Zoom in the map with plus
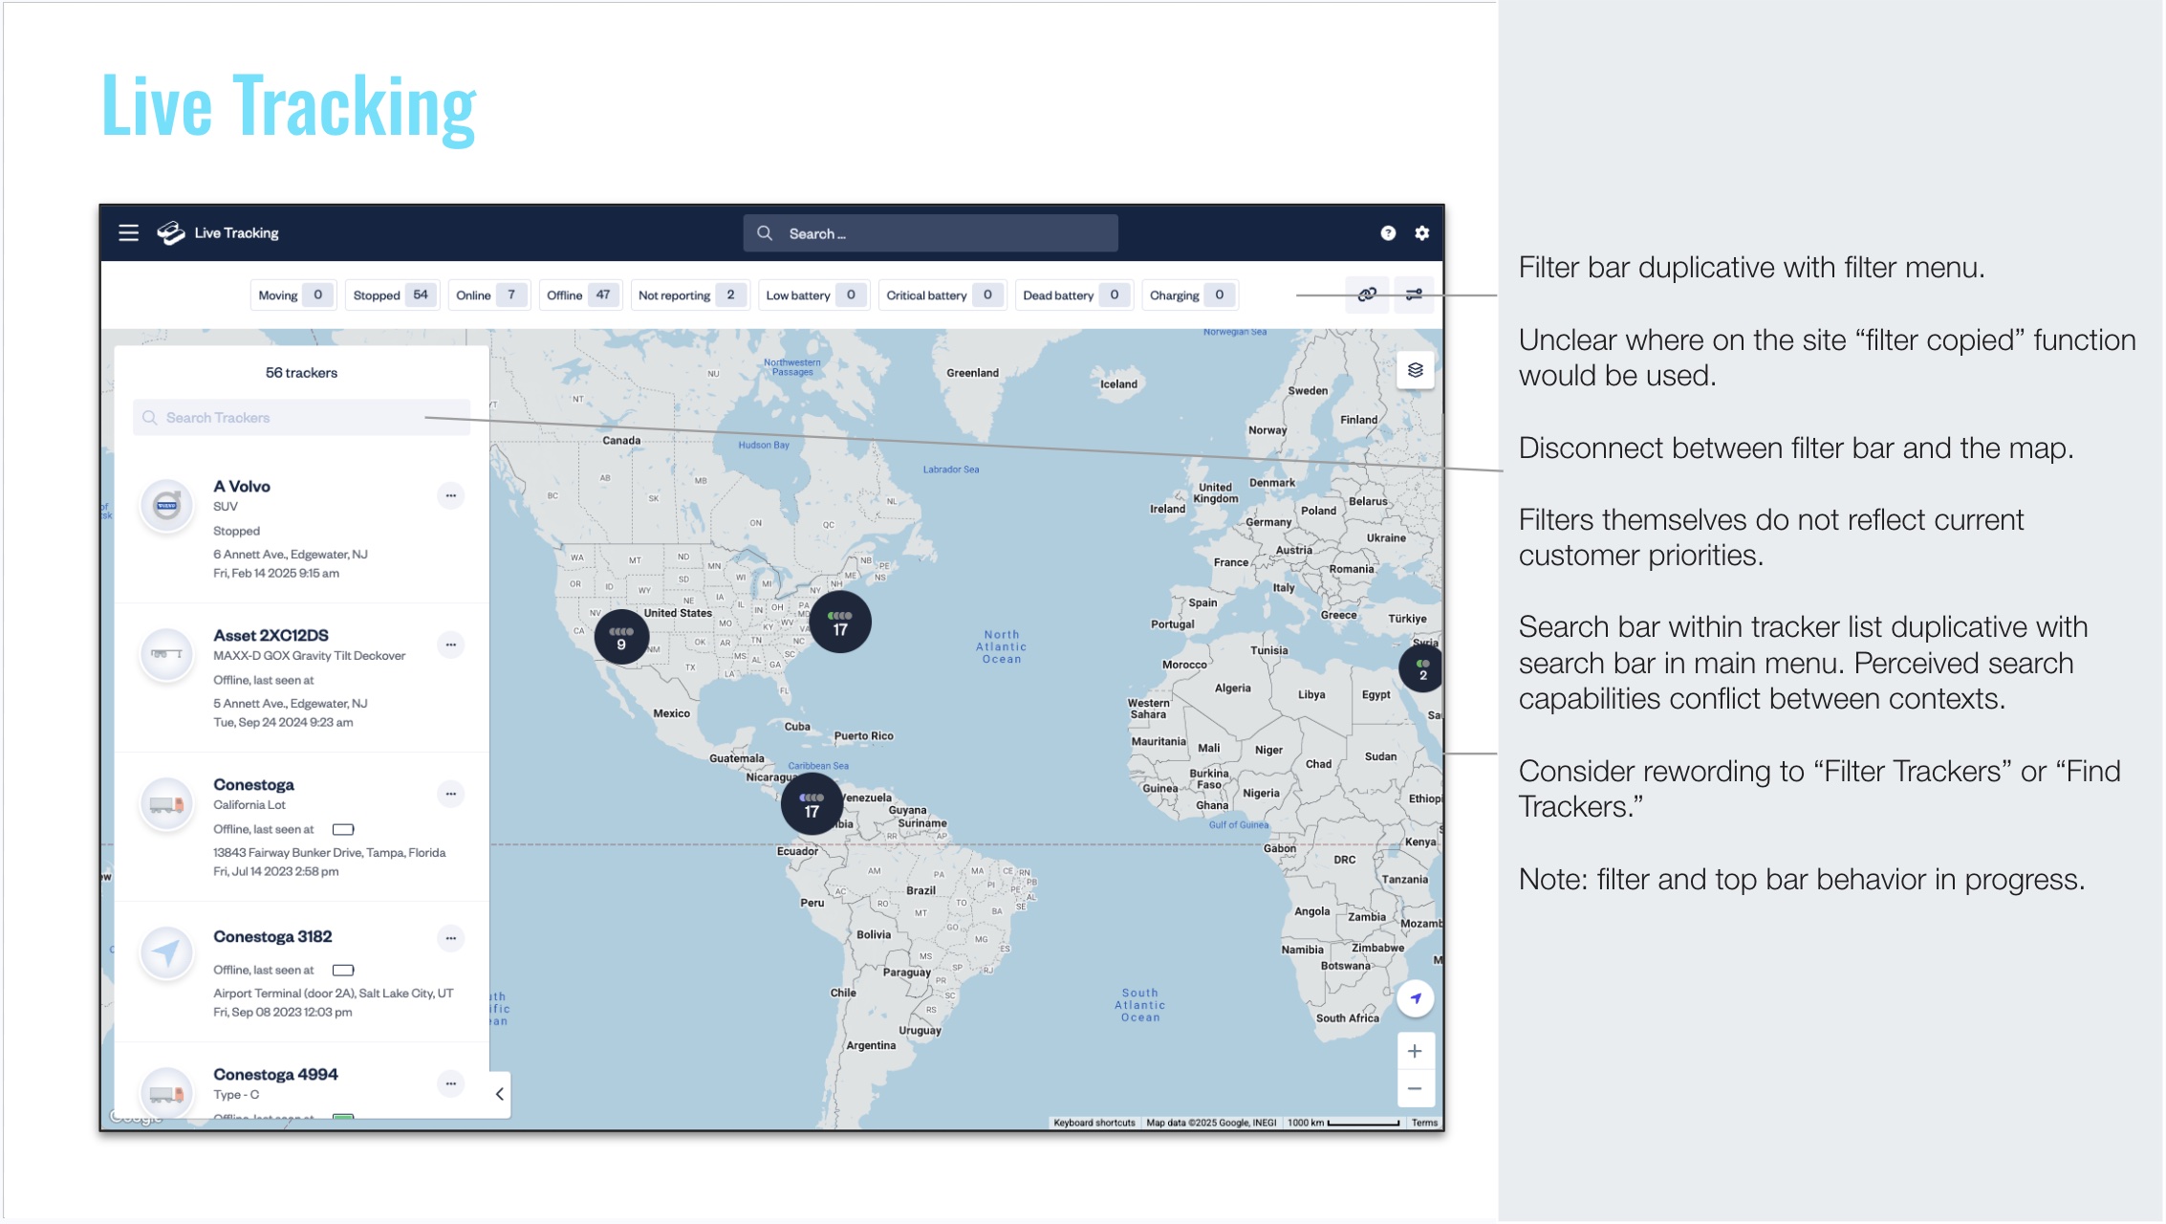The height and width of the screenshot is (1224, 2166). (x=1416, y=1051)
